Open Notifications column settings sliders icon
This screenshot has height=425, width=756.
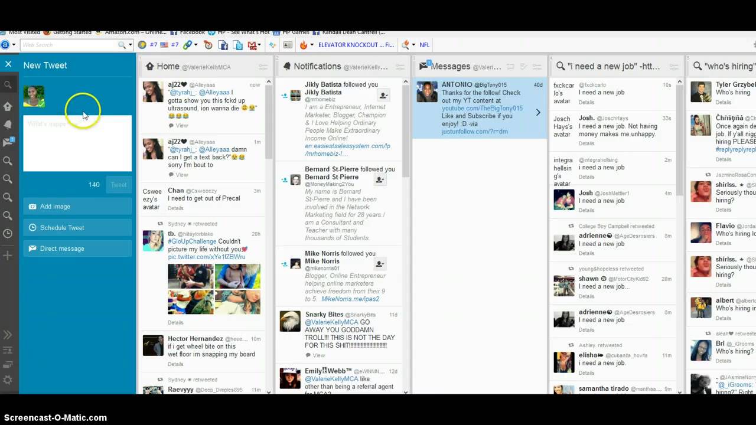tap(400, 67)
